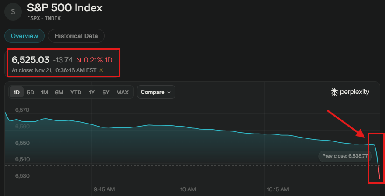Image resolution: width=385 pixels, height=196 pixels.
Task: Click the 10:15 AM time label
Action: (x=278, y=189)
